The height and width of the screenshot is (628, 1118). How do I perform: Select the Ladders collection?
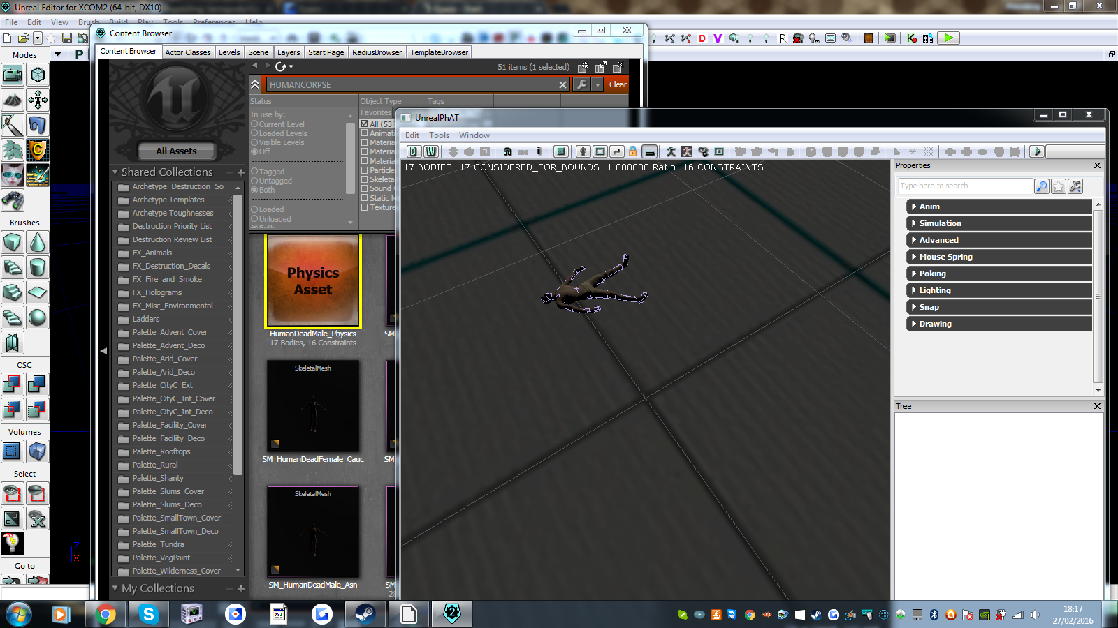tap(146, 319)
